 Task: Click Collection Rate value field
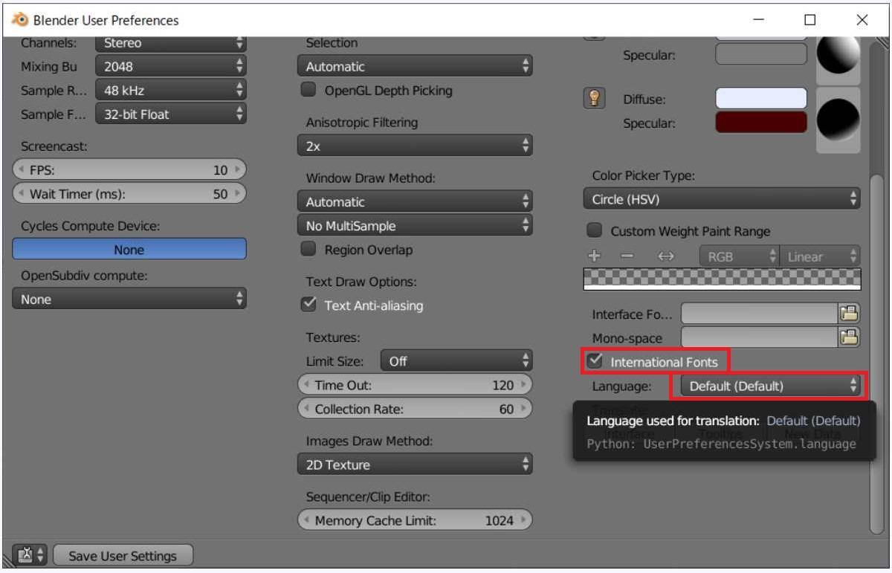pyautogui.click(x=415, y=408)
